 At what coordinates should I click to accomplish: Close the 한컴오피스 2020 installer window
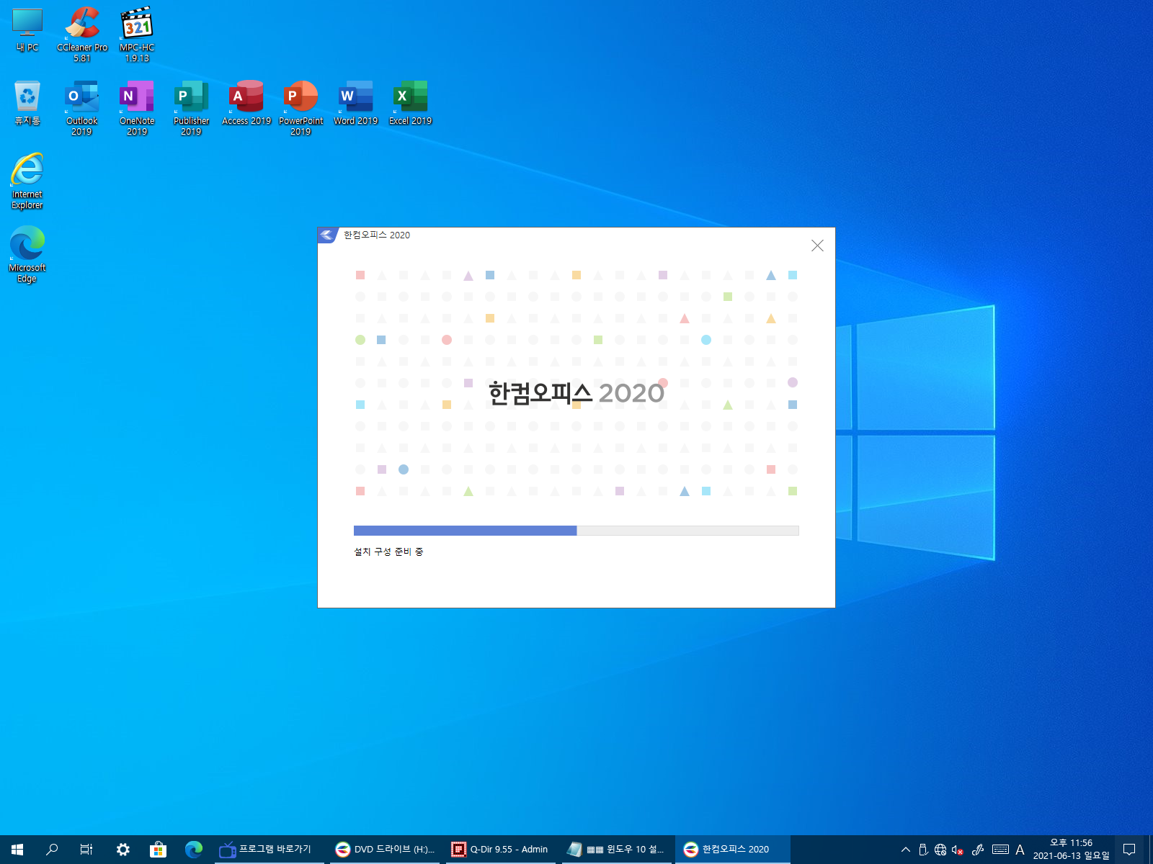coord(817,246)
